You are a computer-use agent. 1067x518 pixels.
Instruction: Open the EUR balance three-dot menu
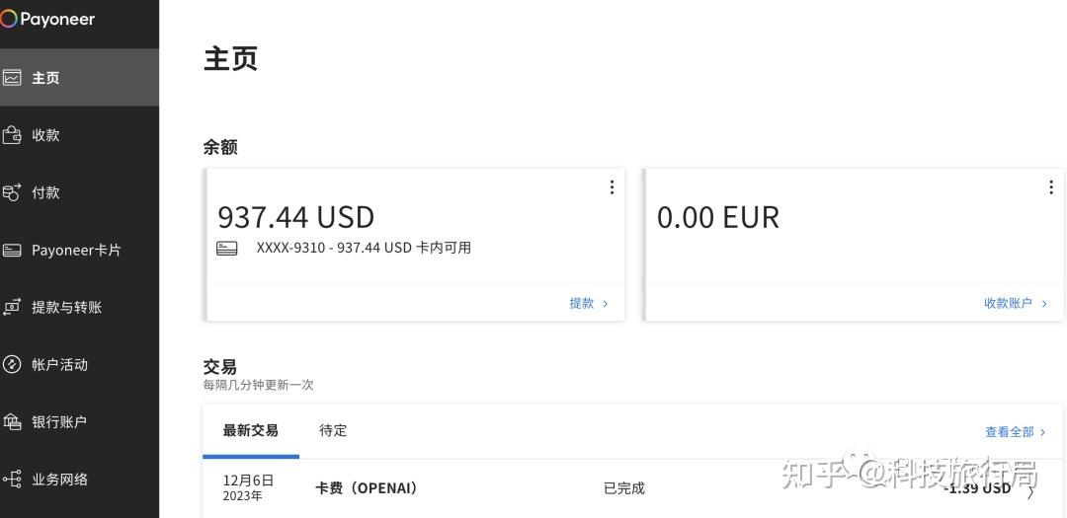pos(1050,187)
